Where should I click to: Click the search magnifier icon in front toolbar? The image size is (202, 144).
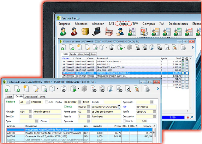128,89
